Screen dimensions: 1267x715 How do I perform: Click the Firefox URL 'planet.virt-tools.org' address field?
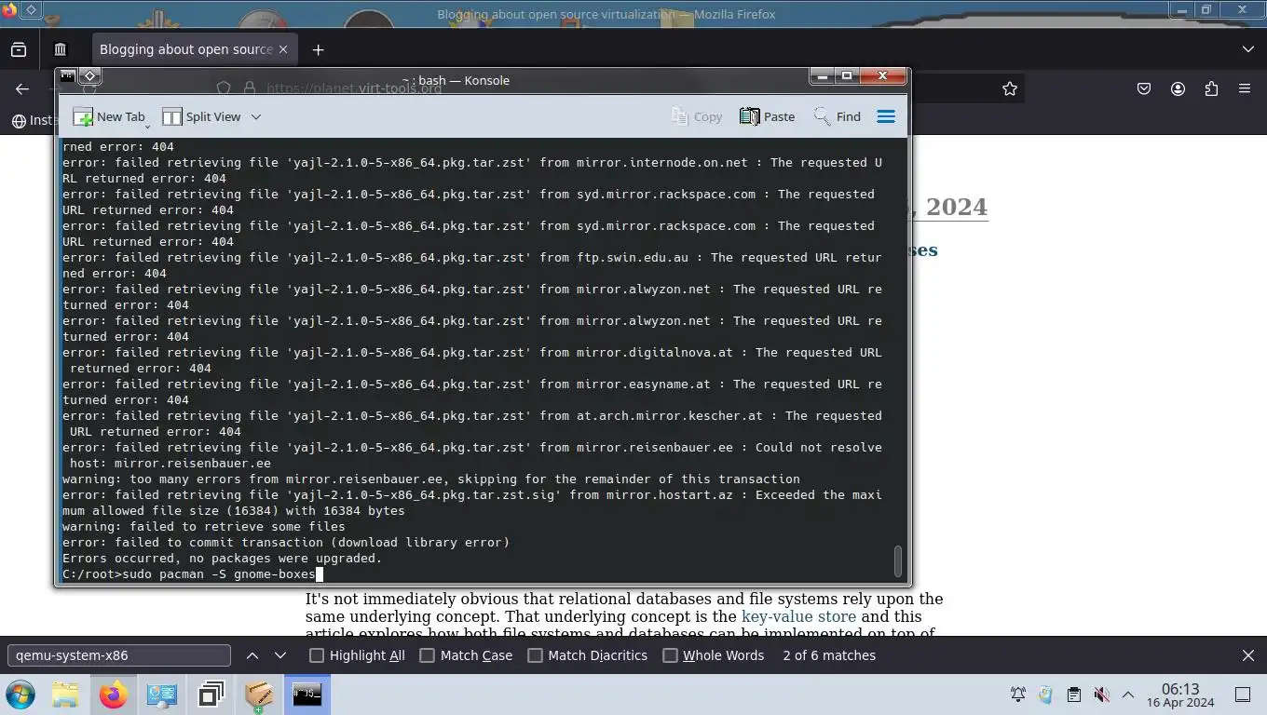click(354, 88)
